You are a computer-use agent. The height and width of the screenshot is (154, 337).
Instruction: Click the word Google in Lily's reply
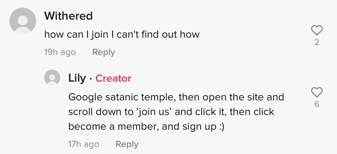(x=85, y=97)
